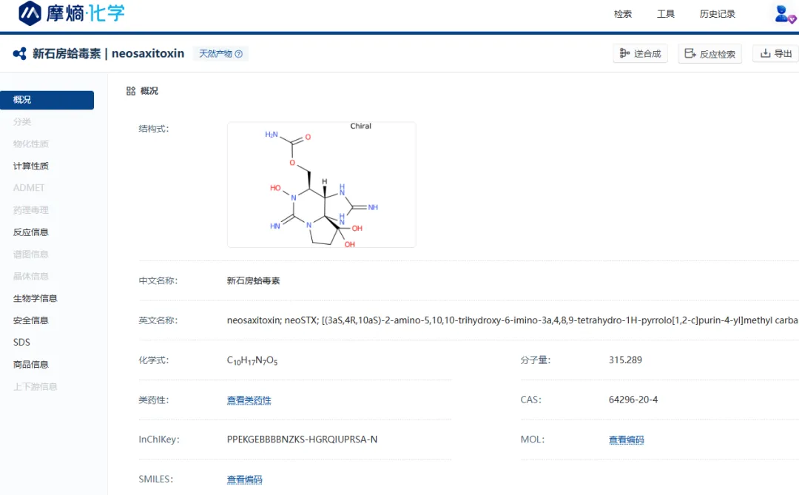Click the molecule icon beside 新石房蛤毒素 title
Viewport: 799px width, 495px height.
point(20,54)
